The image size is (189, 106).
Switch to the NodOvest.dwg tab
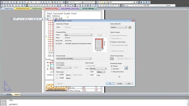tap(37, 9)
